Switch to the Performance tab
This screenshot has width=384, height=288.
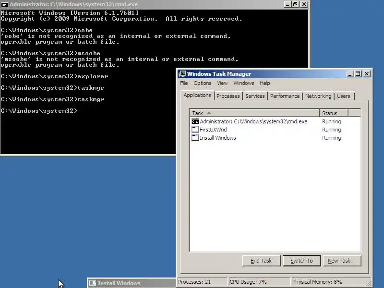tap(285, 96)
